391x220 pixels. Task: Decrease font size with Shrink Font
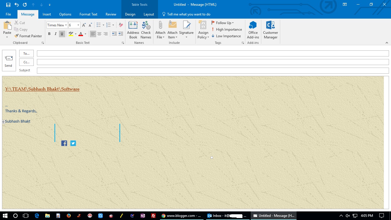90,25
